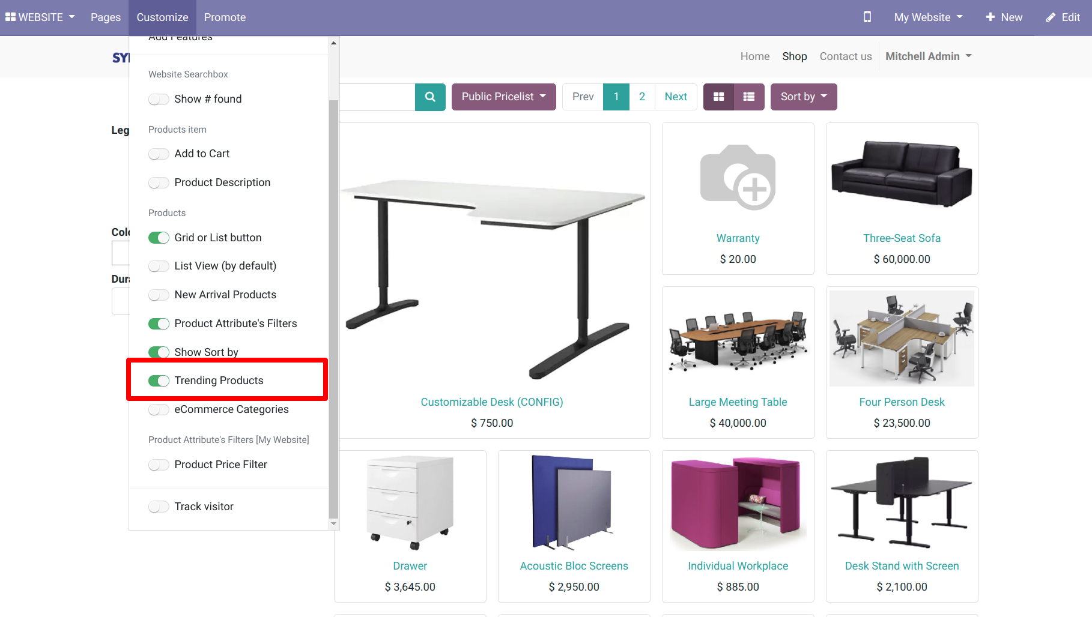
Task: Expand the Mitchell Admin user menu
Action: [928, 56]
